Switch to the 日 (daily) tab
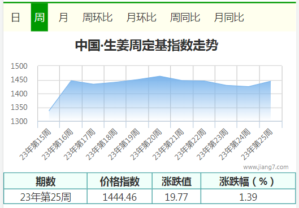The height and width of the screenshot is (208, 299). (15, 17)
